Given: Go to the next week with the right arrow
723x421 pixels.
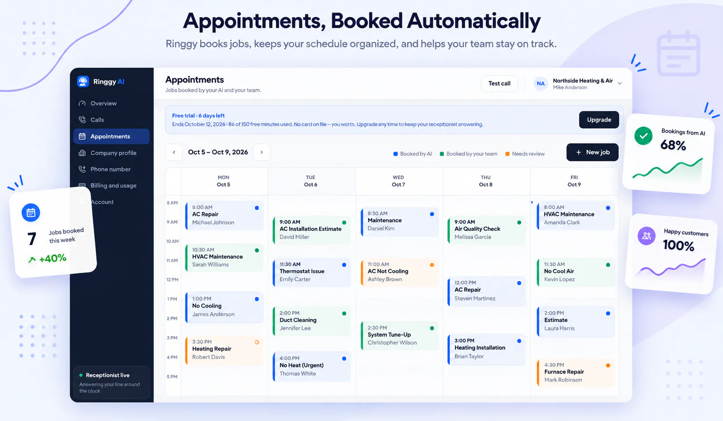Looking at the screenshot, I should tap(261, 152).
